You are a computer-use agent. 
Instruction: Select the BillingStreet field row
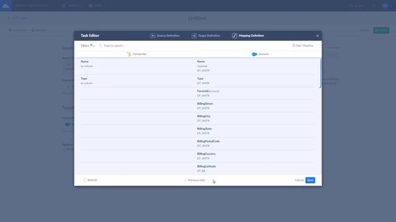255,106
